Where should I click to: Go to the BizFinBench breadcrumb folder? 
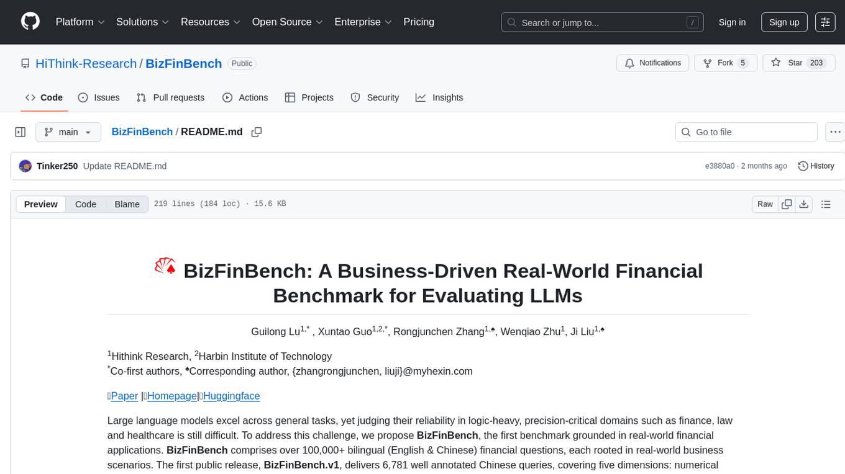pyautogui.click(x=142, y=132)
